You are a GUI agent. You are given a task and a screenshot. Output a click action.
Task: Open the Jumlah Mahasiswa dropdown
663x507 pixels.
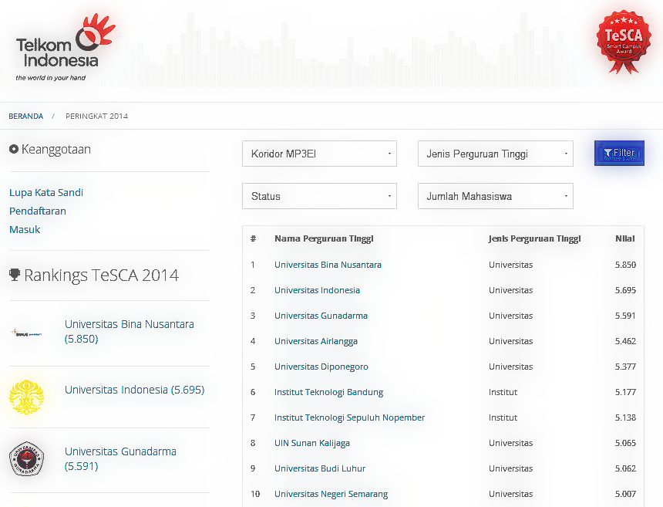point(496,196)
